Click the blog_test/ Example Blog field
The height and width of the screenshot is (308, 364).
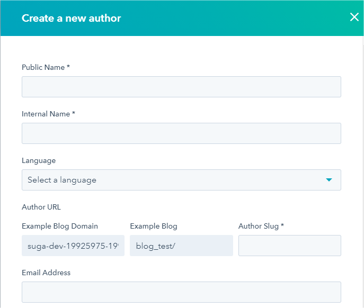[x=181, y=246]
